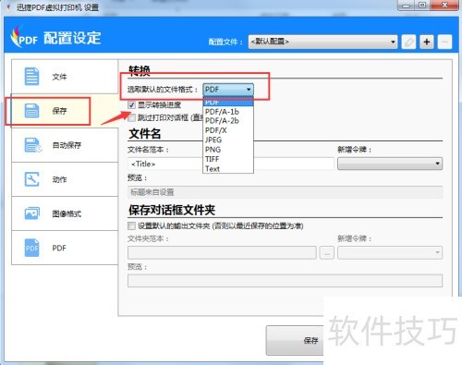Minimize the settings window
462x365 pixels.
[407, 6]
